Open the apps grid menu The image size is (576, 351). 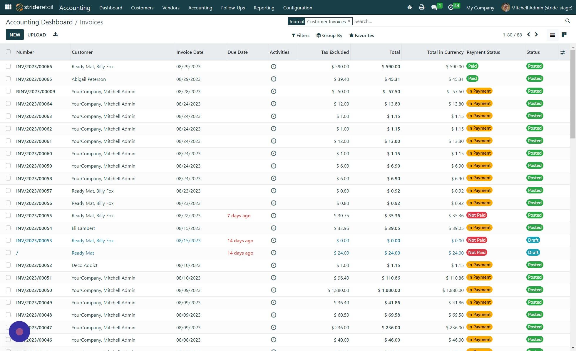point(8,7)
